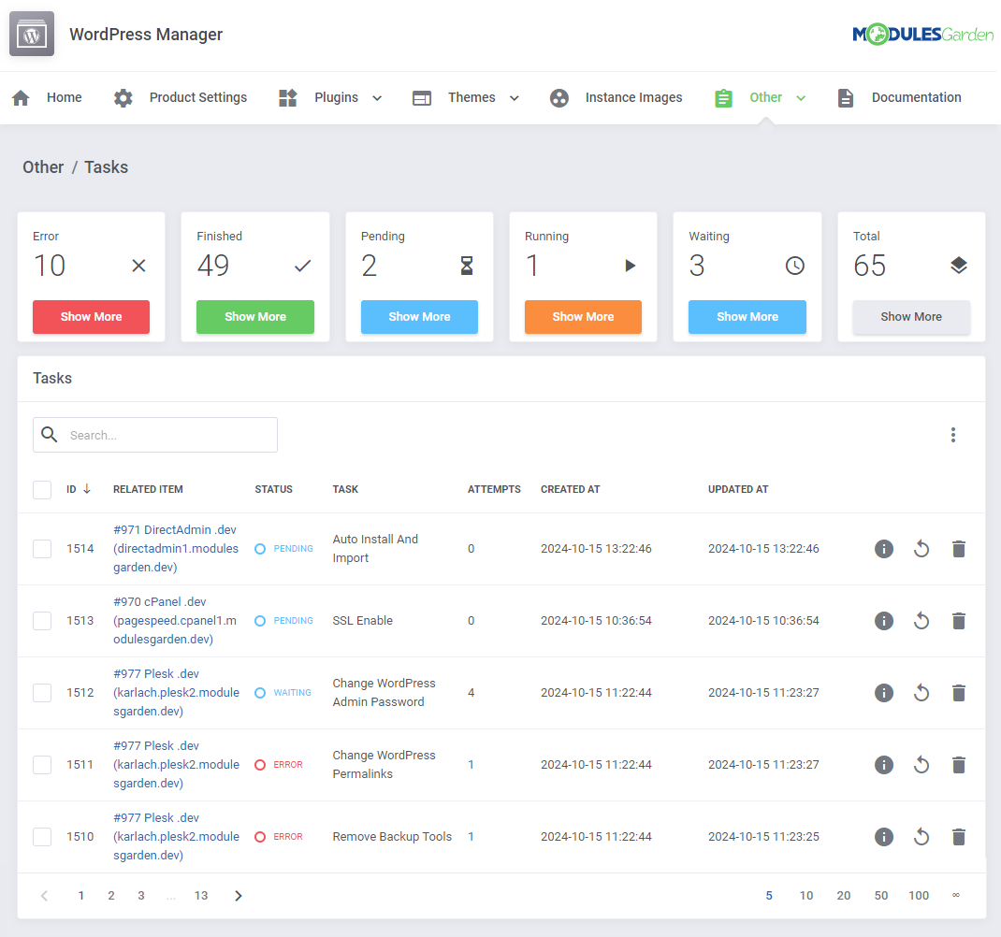
Task: Click the 'Remove Backup Tools' task text
Action: pyautogui.click(x=392, y=837)
